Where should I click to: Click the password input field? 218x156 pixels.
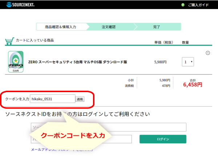coord(81,139)
